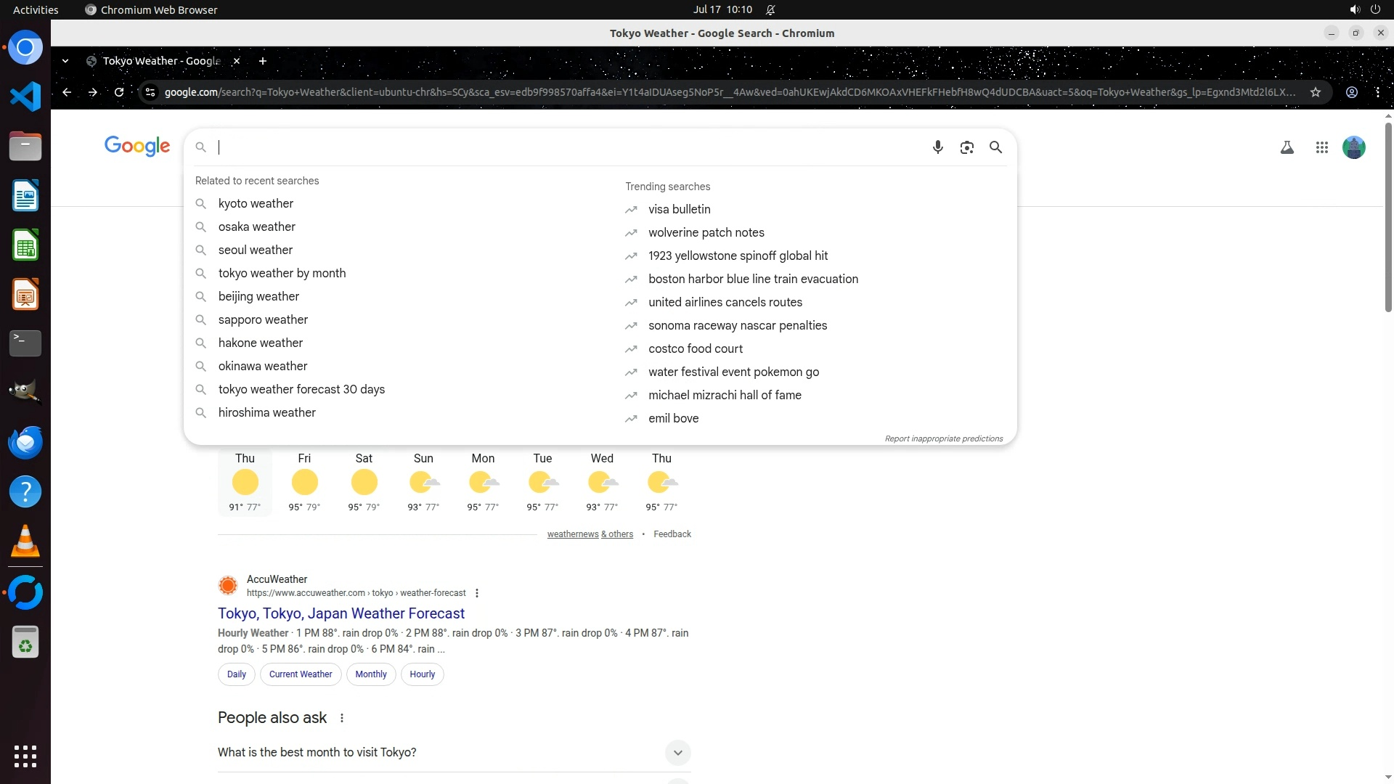
Task: Select 'costco food court' trending search
Action: [695, 348]
